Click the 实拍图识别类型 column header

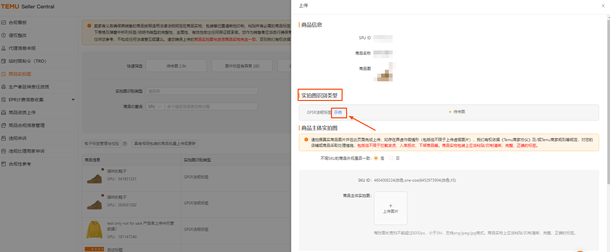197,160
